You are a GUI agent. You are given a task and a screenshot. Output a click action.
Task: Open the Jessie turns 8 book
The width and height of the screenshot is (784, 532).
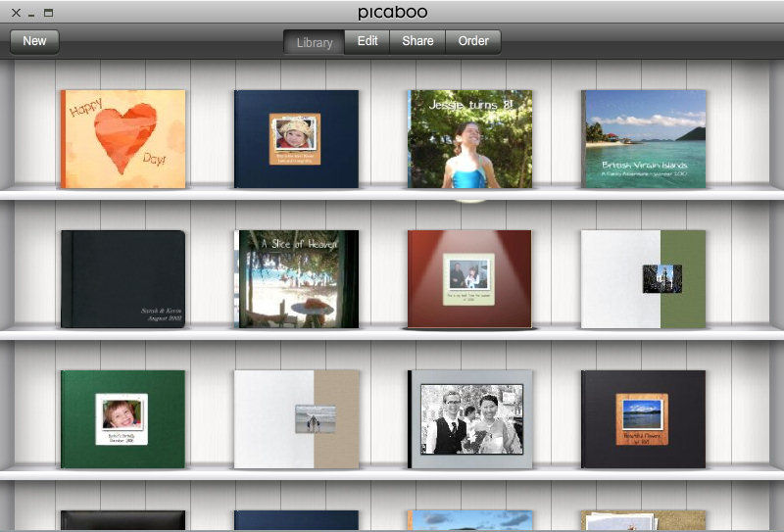click(469, 139)
